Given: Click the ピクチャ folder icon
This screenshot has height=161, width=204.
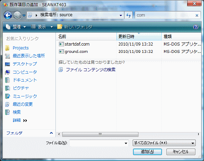Looking at the screenshot, I should 7,88.
